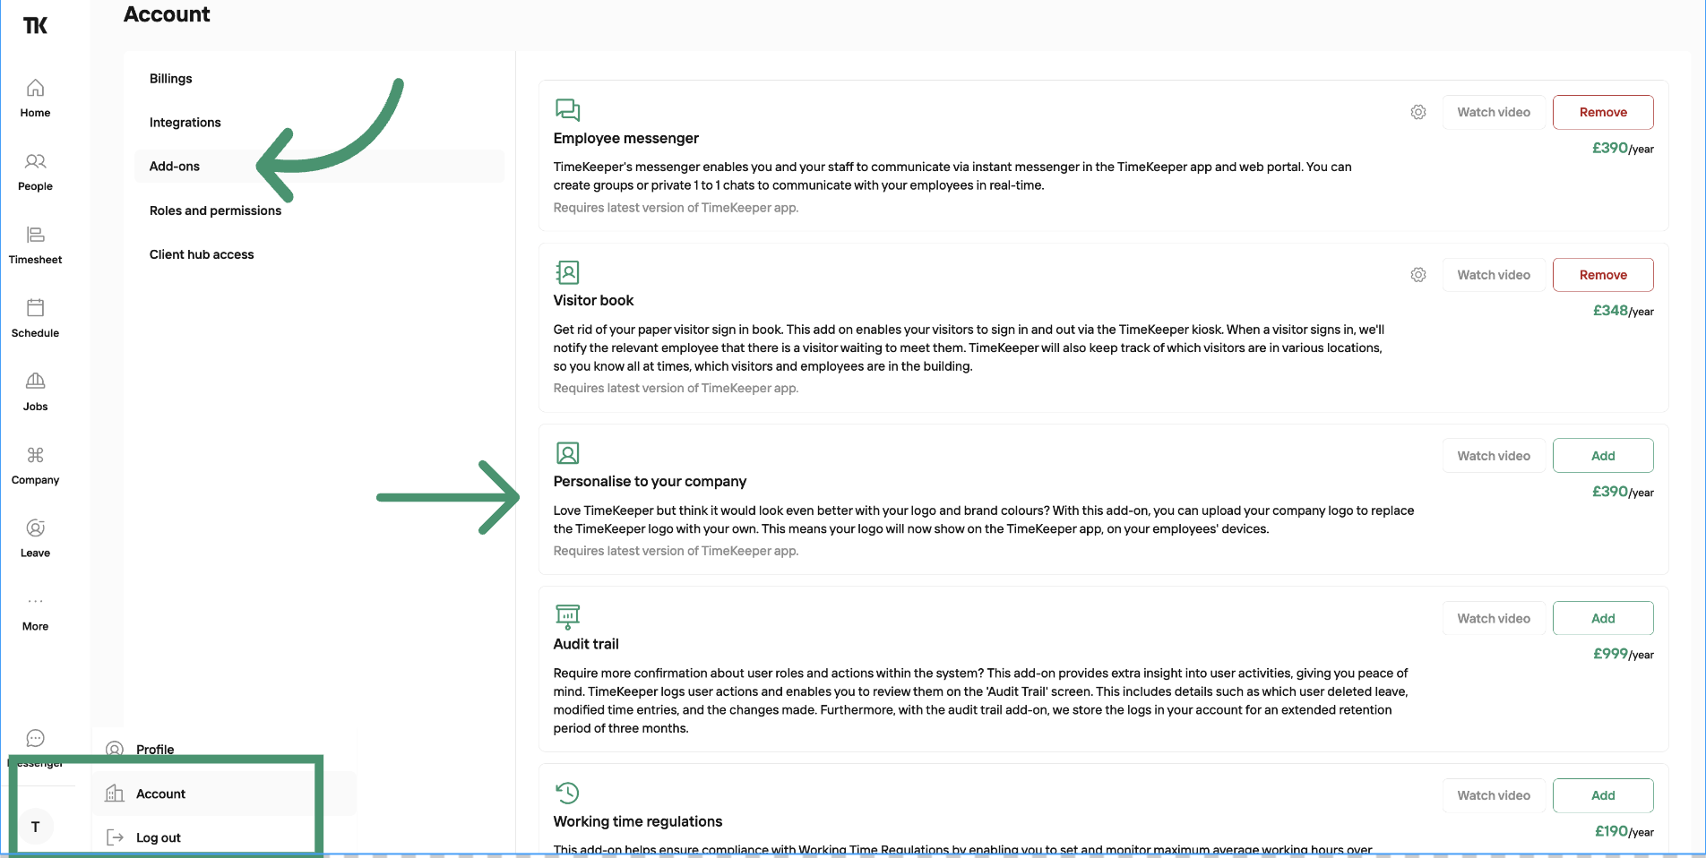Open Client hub access

pos(202,254)
